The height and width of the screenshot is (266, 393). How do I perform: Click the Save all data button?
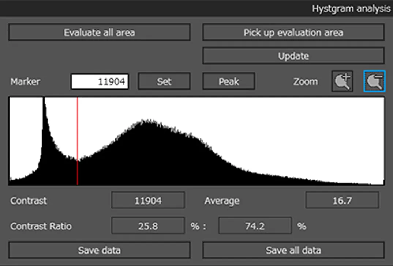pos(293,250)
